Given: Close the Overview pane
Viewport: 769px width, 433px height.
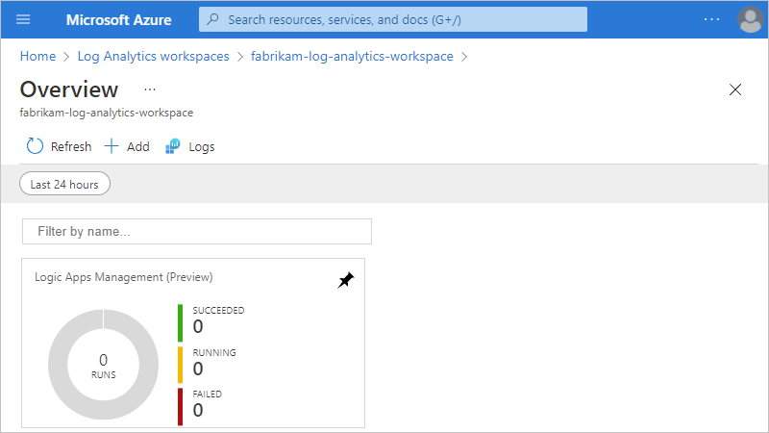Looking at the screenshot, I should point(735,89).
